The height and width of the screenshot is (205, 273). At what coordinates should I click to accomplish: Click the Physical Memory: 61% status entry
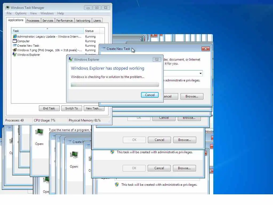coord(85,120)
